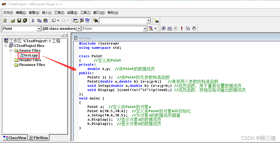Close the workspace panel with its X button
Screen dimensions: 280x143
point(66,35)
